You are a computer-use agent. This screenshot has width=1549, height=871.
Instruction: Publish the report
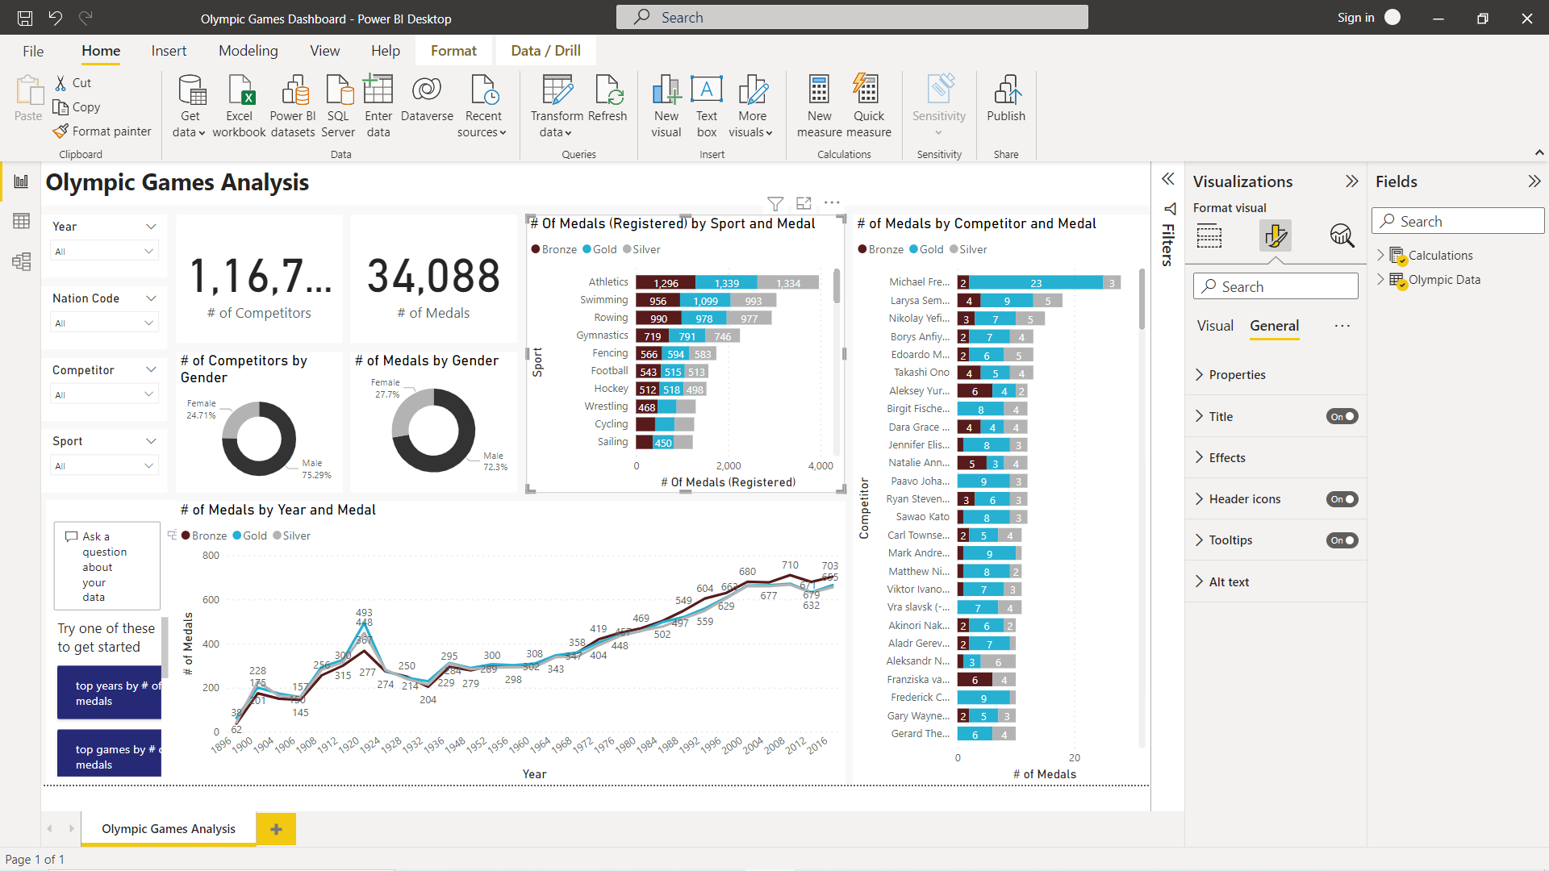click(1006, 91)
